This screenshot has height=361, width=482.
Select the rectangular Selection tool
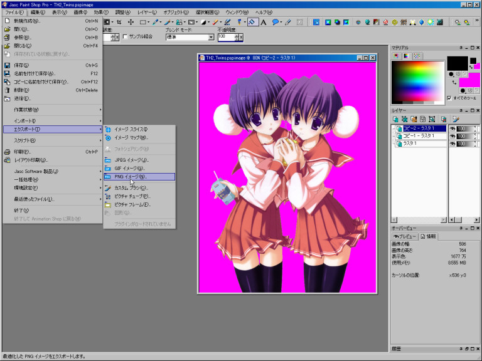(x=143, y=22)
